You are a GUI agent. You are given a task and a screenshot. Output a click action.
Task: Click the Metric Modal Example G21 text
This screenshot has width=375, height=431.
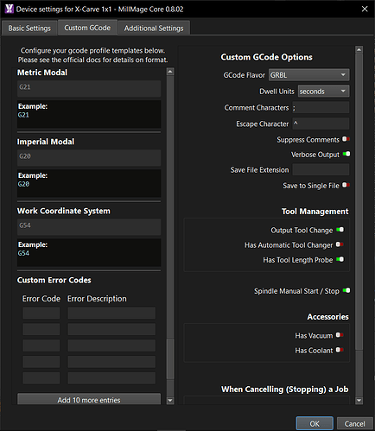pos(23,115)
